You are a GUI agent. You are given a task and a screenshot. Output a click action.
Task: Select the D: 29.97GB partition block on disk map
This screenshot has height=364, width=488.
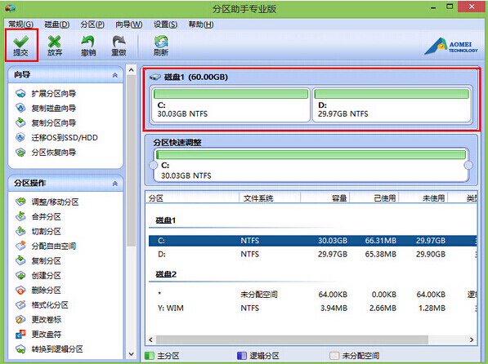[x=392, y=104]
